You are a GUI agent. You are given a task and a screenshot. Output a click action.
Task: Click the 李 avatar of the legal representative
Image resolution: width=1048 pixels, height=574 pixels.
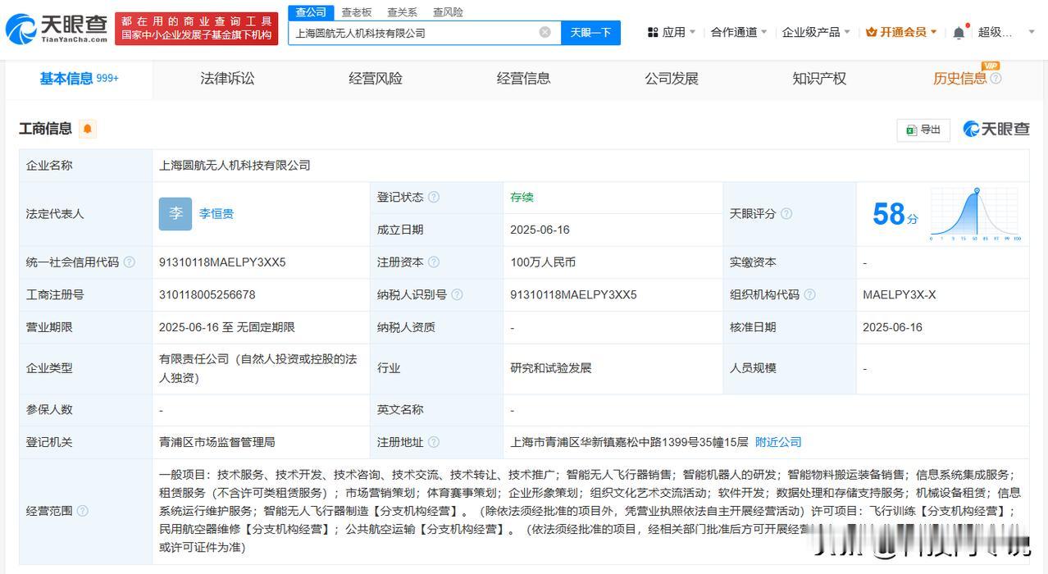click(x=175, y=214)
